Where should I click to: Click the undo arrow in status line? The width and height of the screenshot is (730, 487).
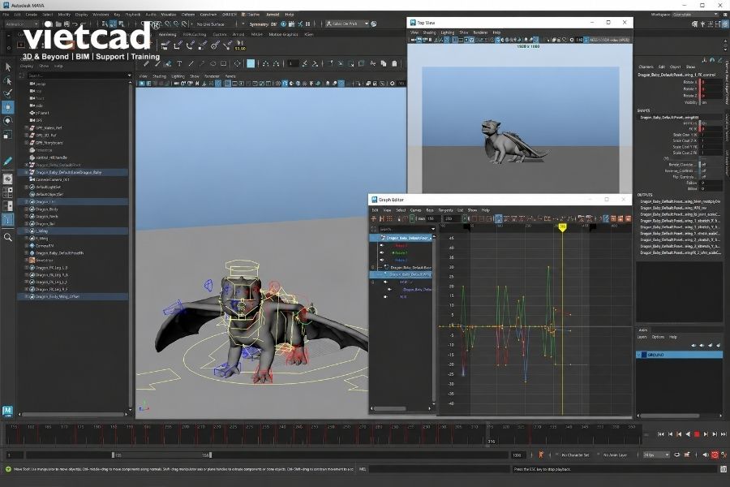pos(75,24)
